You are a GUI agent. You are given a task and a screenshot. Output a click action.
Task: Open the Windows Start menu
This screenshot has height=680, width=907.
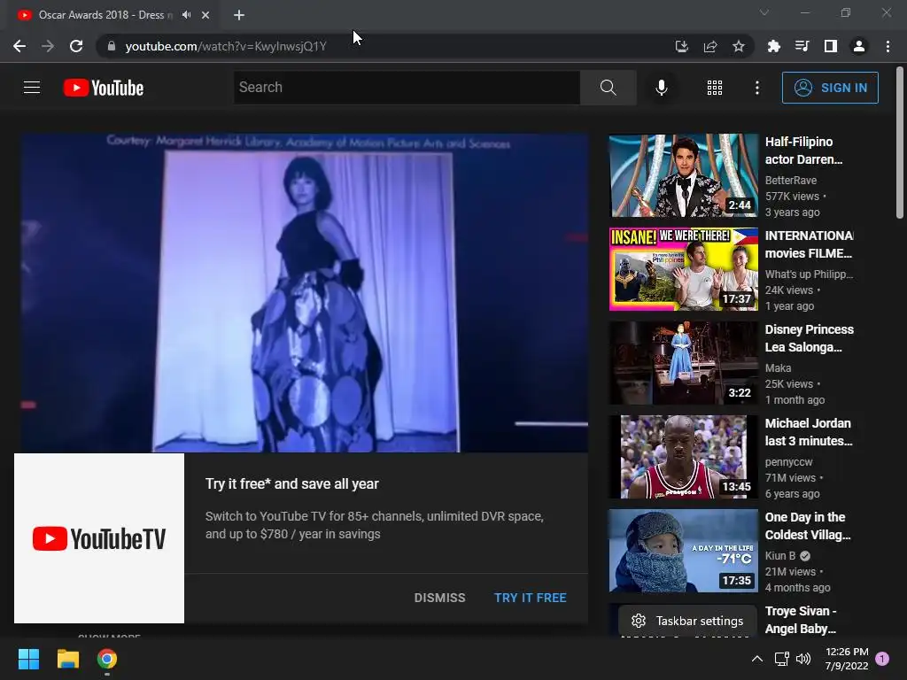28,659
